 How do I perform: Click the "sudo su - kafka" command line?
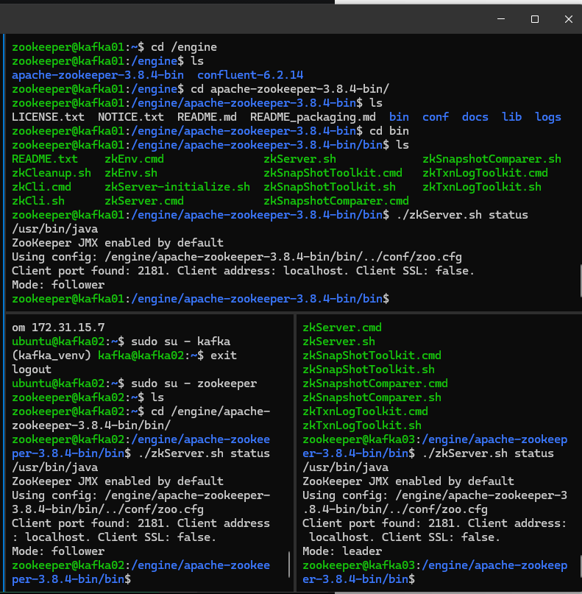click(180, 341)
